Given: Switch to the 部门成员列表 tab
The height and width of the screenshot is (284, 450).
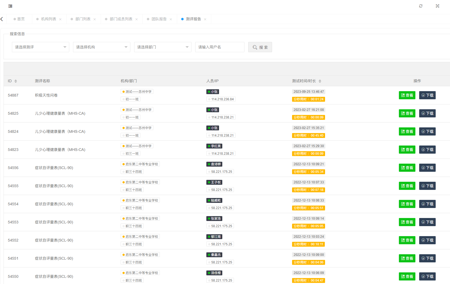Looking at the screenshot, I should tap(121, 19).
